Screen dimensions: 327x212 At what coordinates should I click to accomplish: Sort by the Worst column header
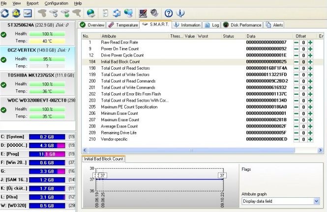pyautogui.click(x=208, y=36)
